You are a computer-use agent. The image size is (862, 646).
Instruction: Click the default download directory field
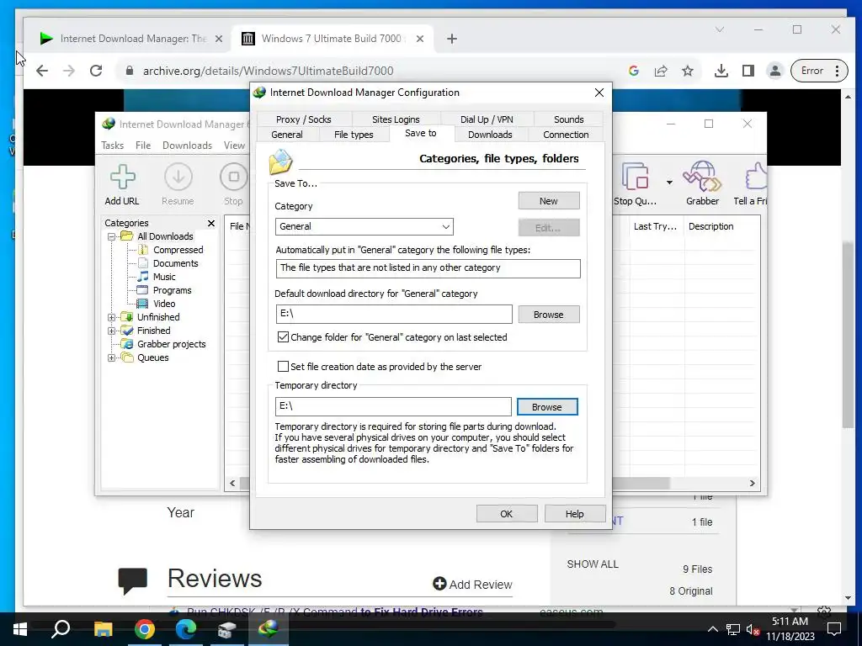(394, 315)
